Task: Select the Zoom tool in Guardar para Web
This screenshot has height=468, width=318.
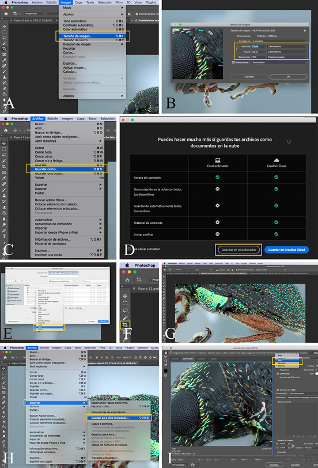Action: point(166,361)
